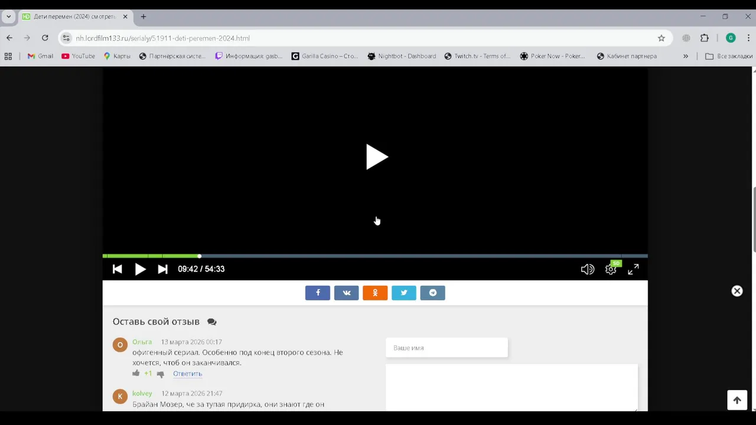Image resolution: width=756 pixels, height=425 pixels.
Task: Open Карты bookmark
Action: pyautogui.click(x=117, y=56)
